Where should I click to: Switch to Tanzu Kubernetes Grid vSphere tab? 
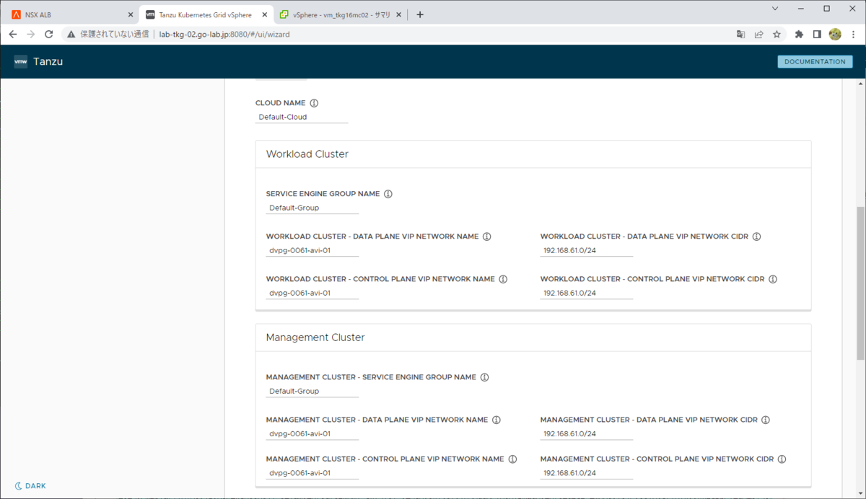pos(208,14)
